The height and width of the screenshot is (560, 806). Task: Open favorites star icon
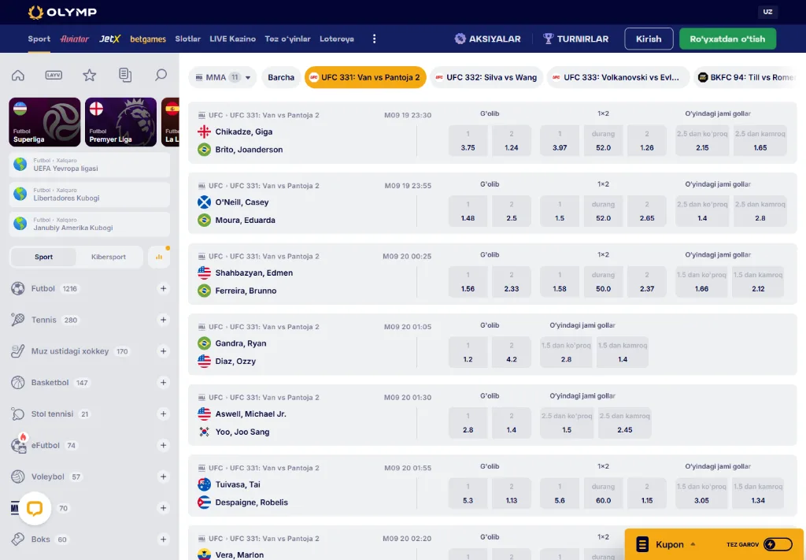(90, 75)
